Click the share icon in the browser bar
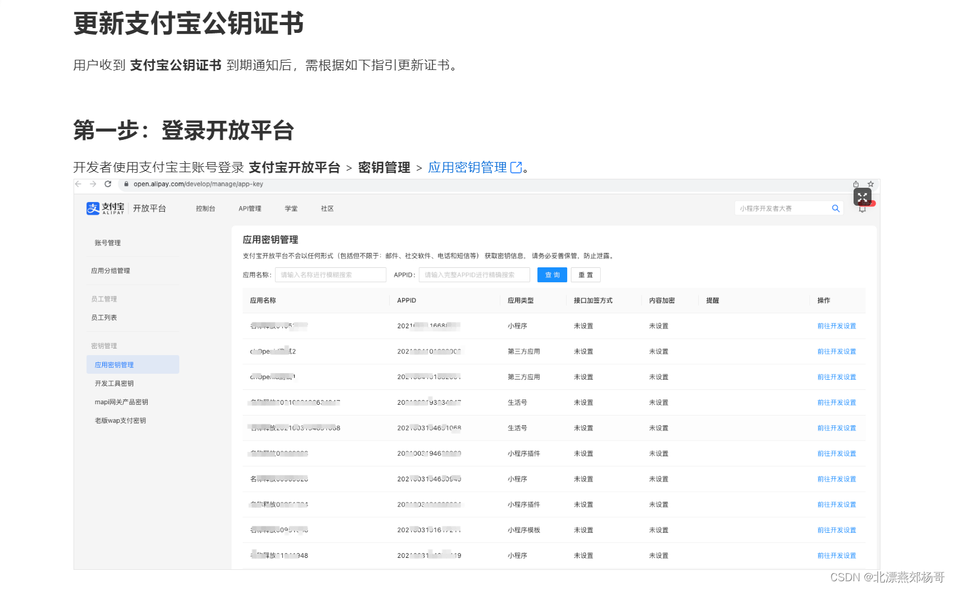Screen dimensions: 954x589 (856, 184)
